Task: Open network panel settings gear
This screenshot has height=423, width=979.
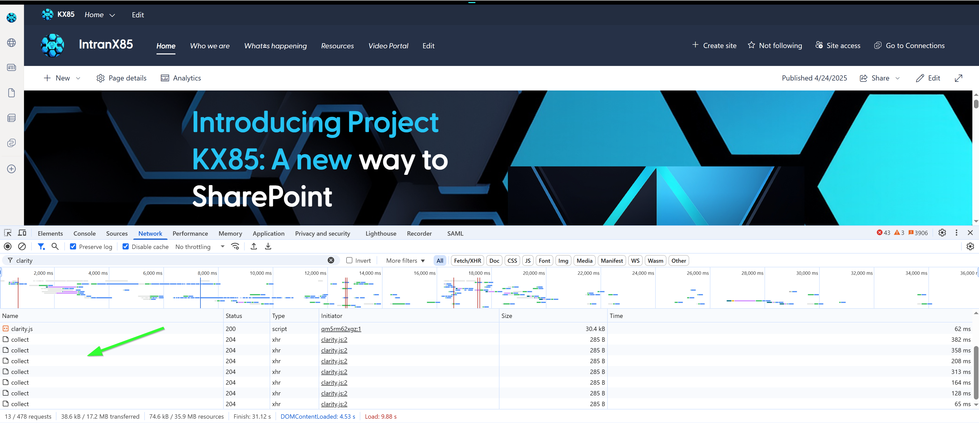Action: click(970, 246)
